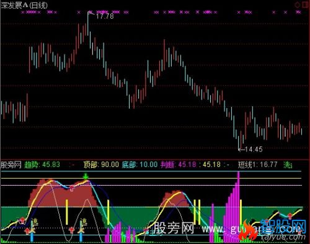Click the red up arrow at the far right
The image size is (310, 244).
(290, 216)
